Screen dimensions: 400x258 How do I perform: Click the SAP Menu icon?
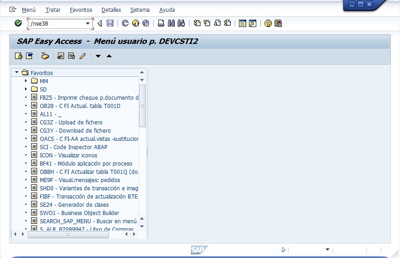[29, 56]
